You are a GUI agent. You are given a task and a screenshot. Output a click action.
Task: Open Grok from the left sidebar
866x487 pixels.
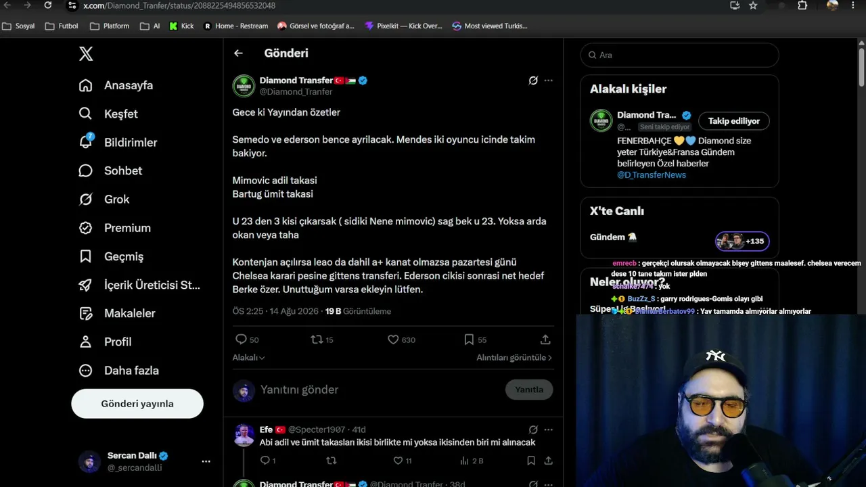click(104, 199)
